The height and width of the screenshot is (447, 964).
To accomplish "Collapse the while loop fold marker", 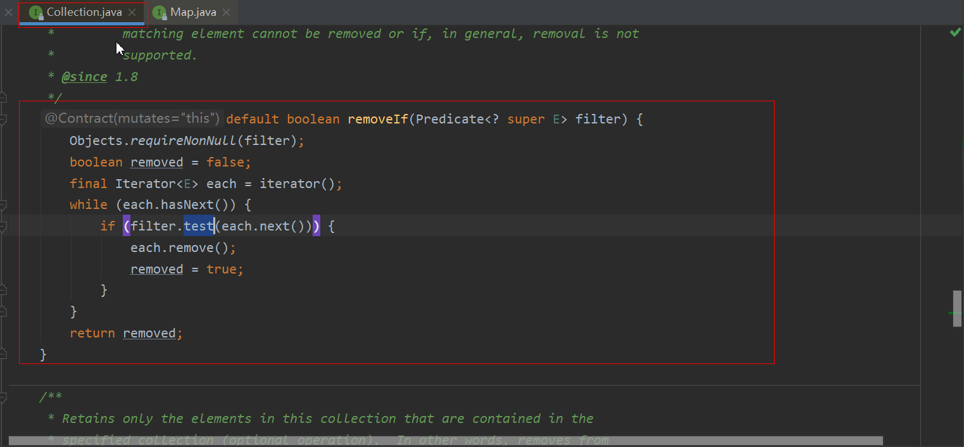I will (x=3, y=205).
